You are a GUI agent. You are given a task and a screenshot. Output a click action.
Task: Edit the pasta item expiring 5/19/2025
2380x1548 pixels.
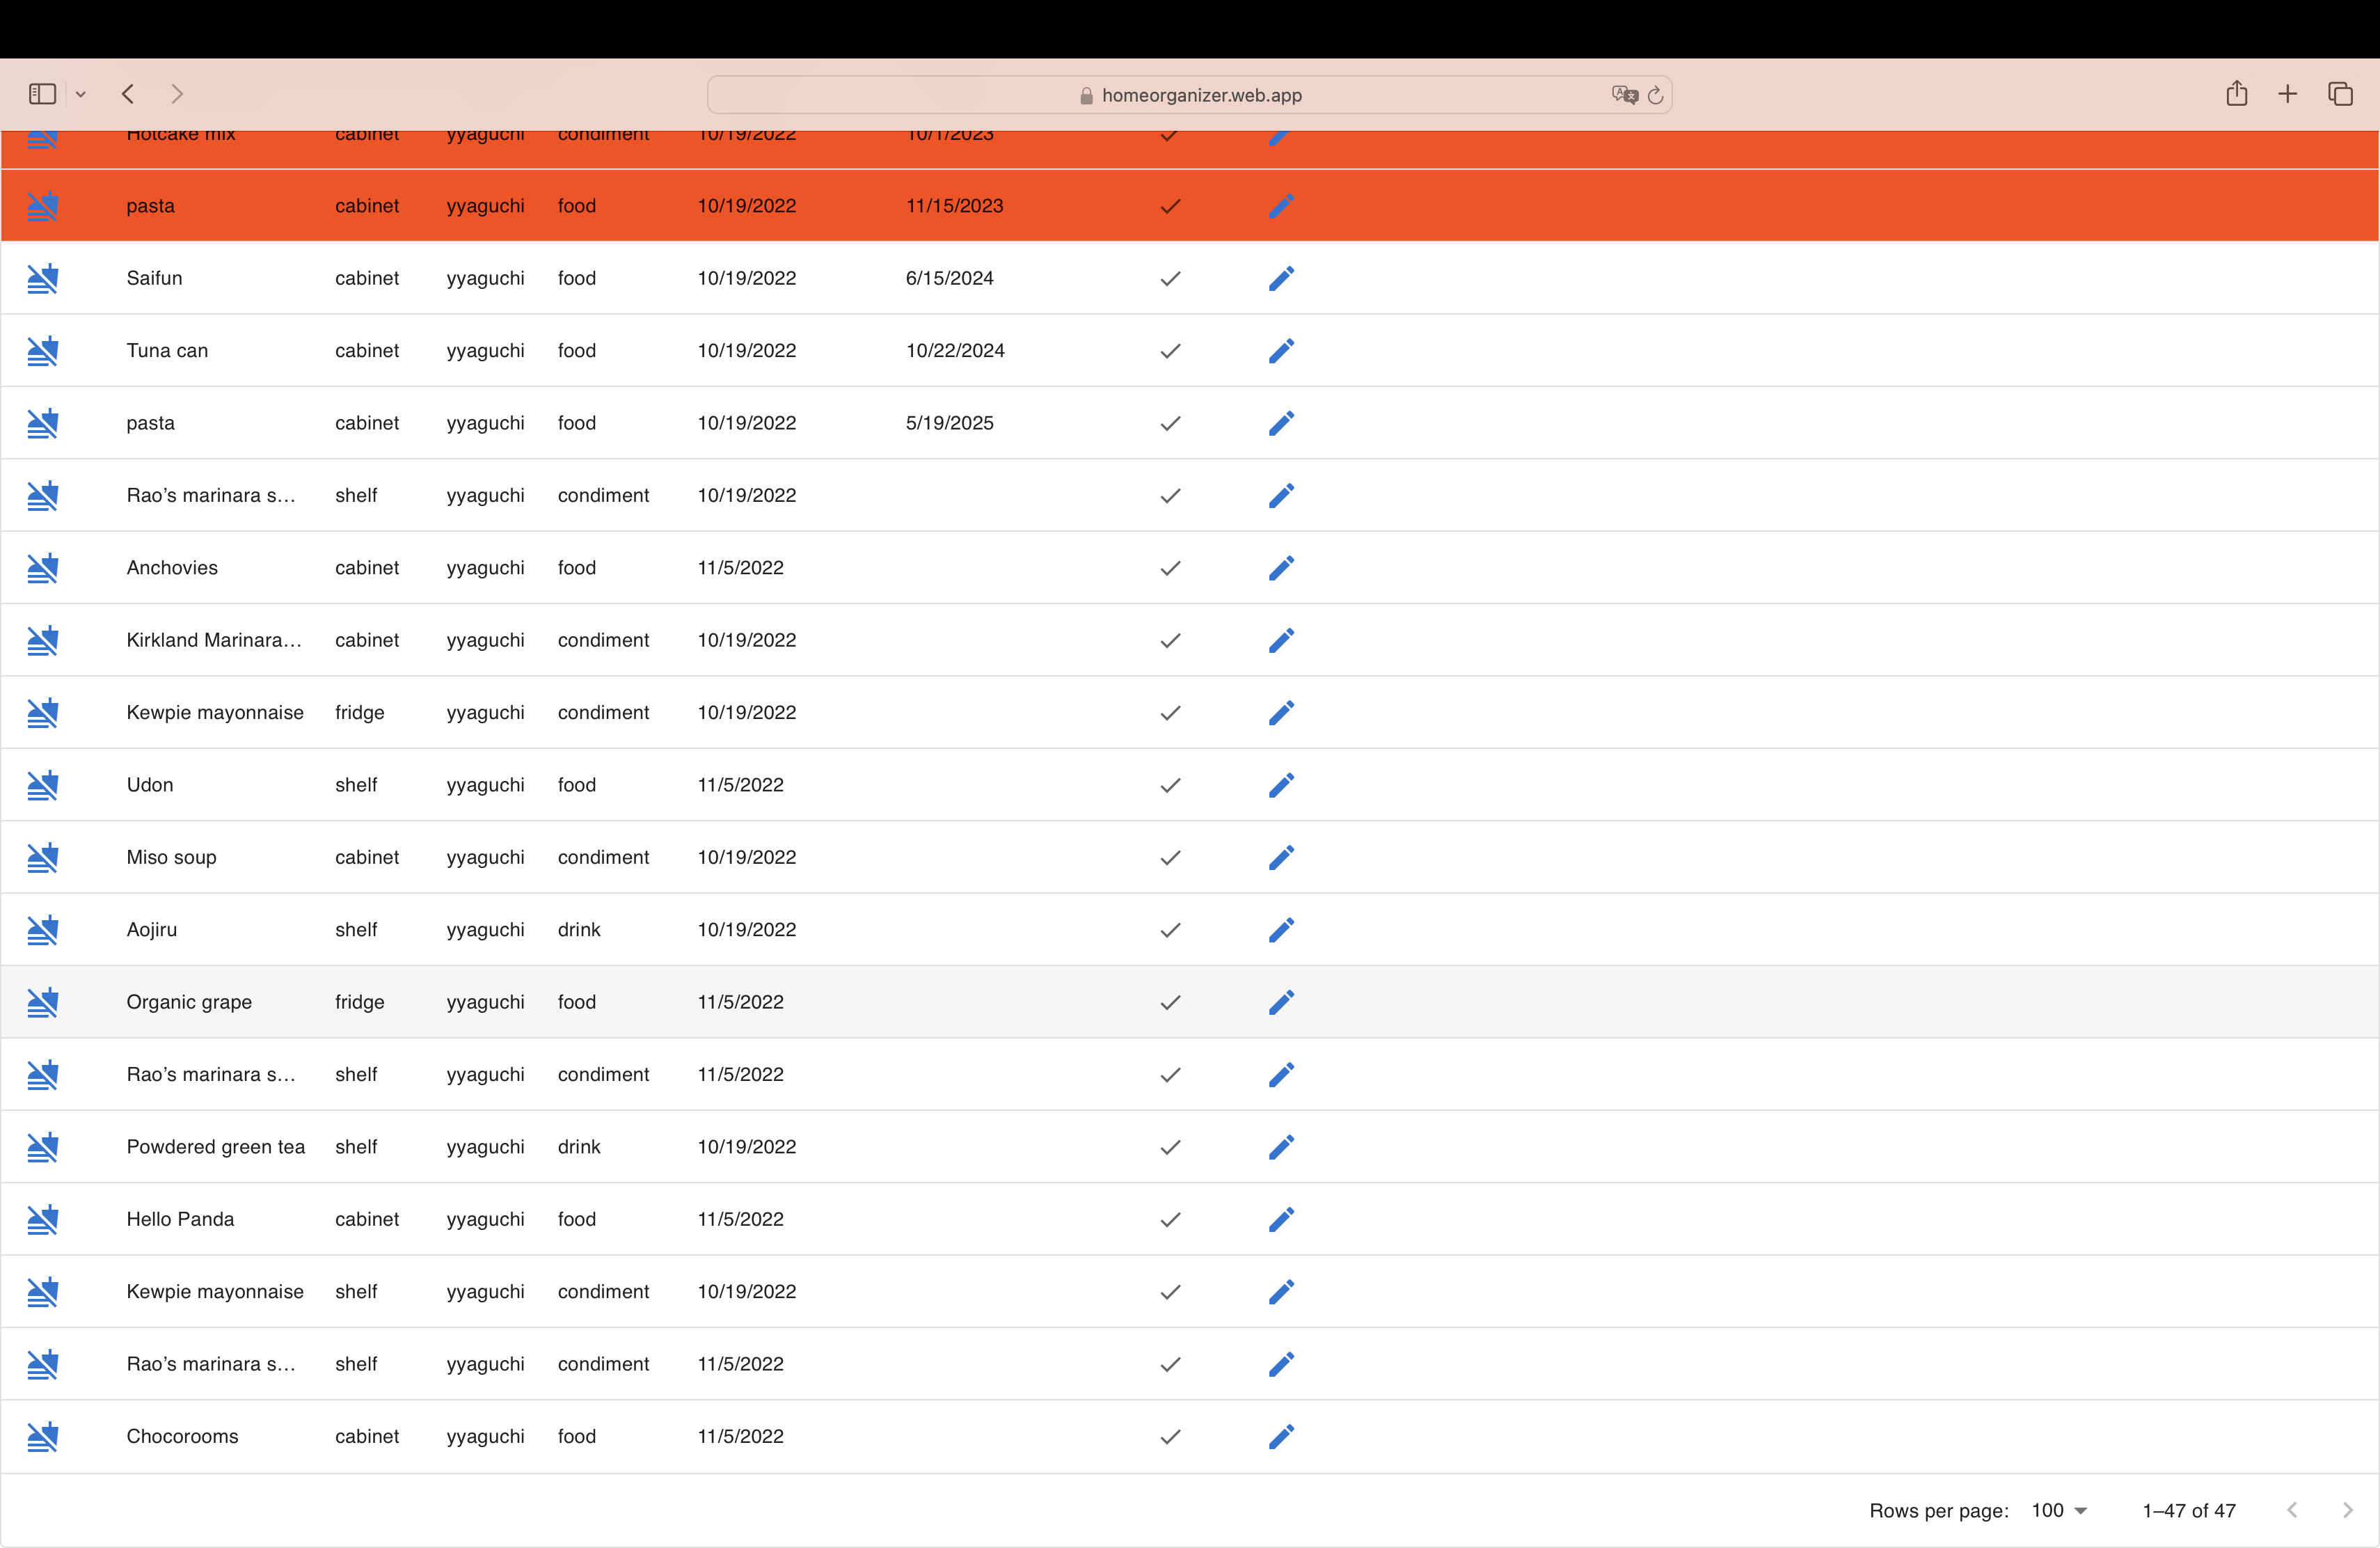[1281, 423]
